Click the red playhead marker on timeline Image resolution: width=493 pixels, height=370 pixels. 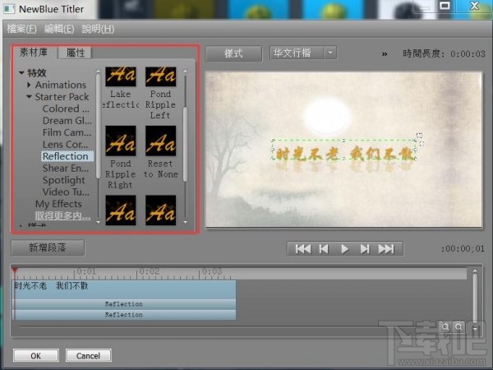pos(15,271)
